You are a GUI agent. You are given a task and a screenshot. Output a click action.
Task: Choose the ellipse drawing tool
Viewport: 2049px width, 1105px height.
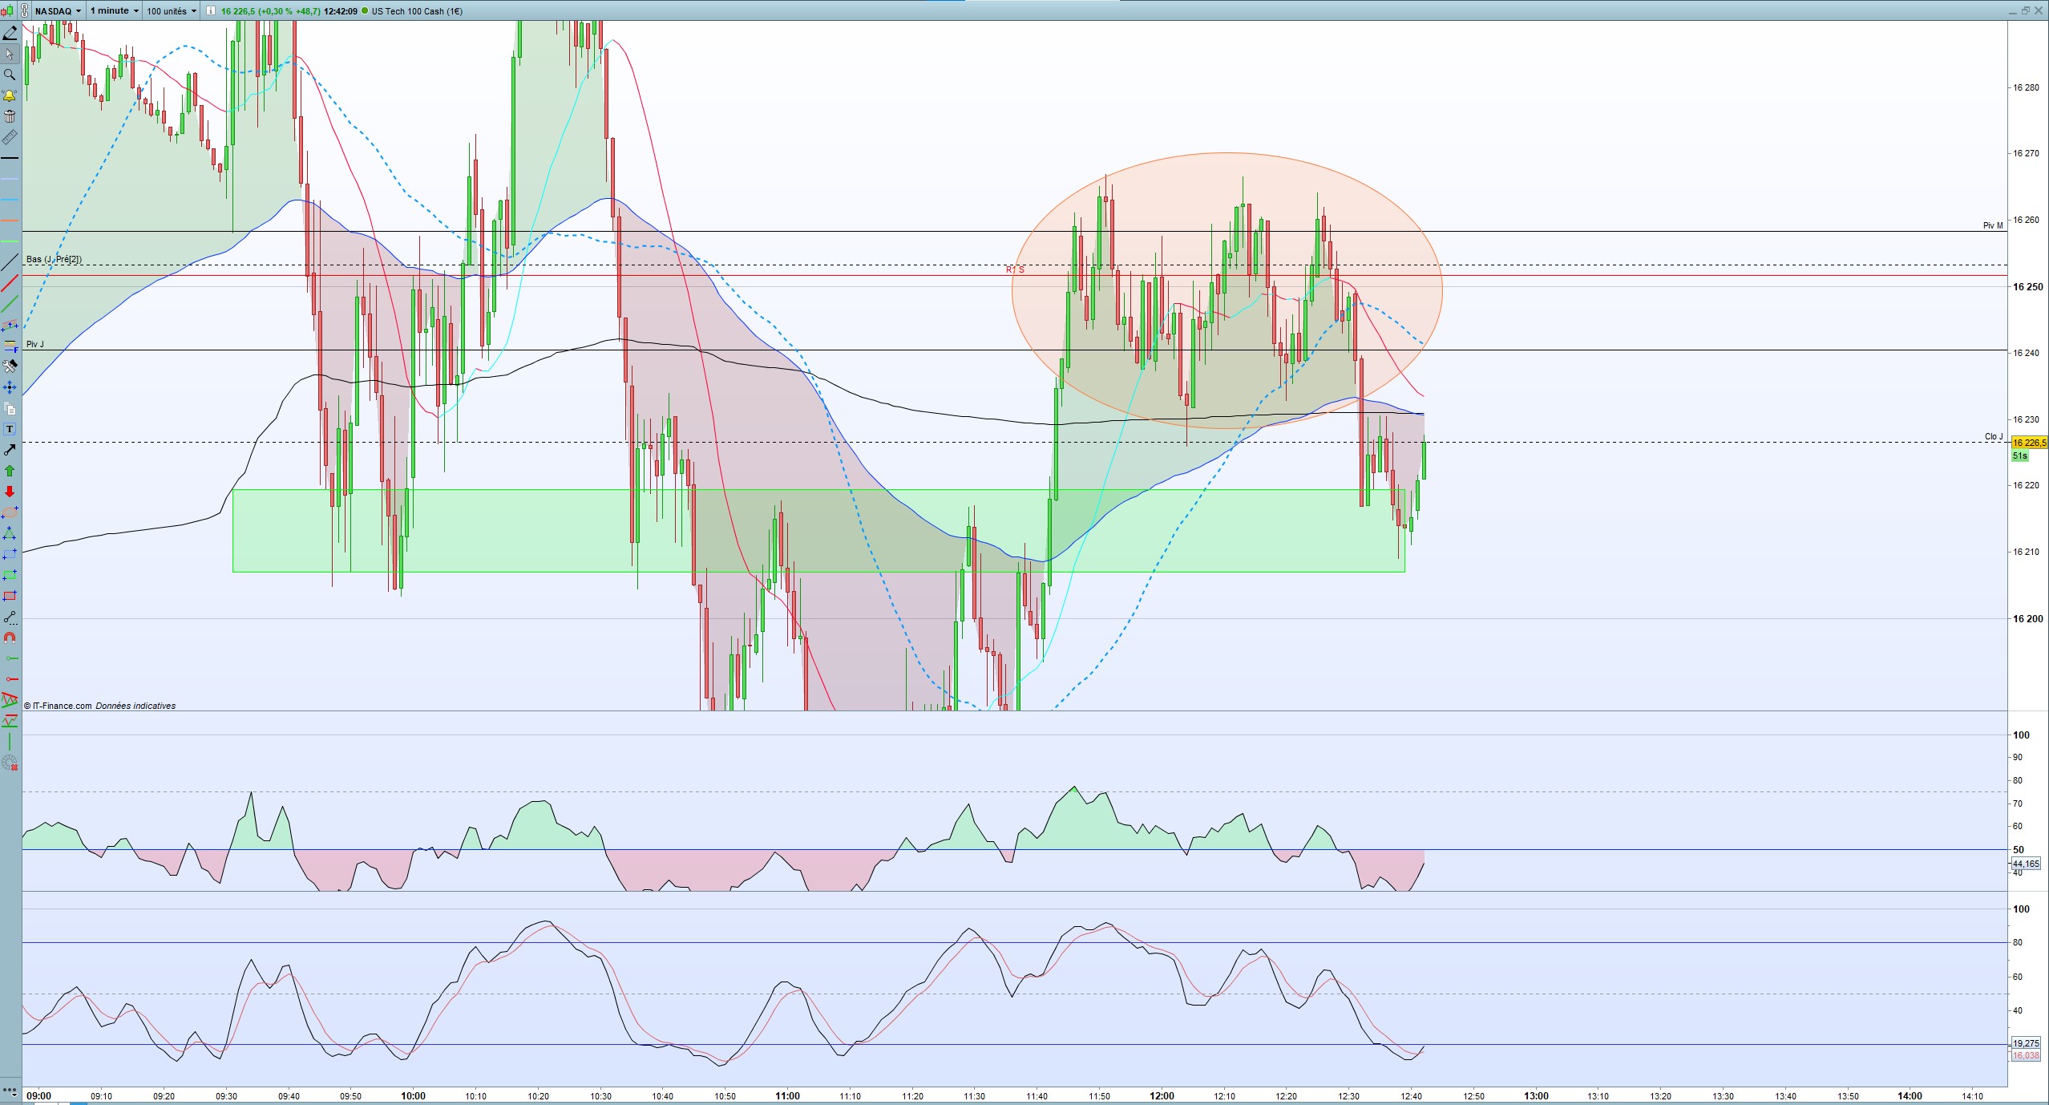pyautogui.click(x=10, y=512)
